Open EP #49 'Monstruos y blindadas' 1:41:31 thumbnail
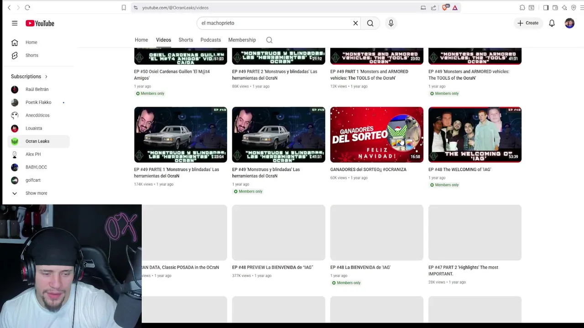 [279, 135]
